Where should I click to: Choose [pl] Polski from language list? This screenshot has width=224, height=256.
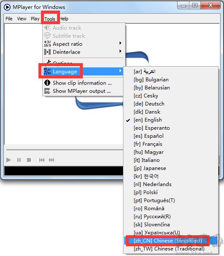(x=171, y=192)
